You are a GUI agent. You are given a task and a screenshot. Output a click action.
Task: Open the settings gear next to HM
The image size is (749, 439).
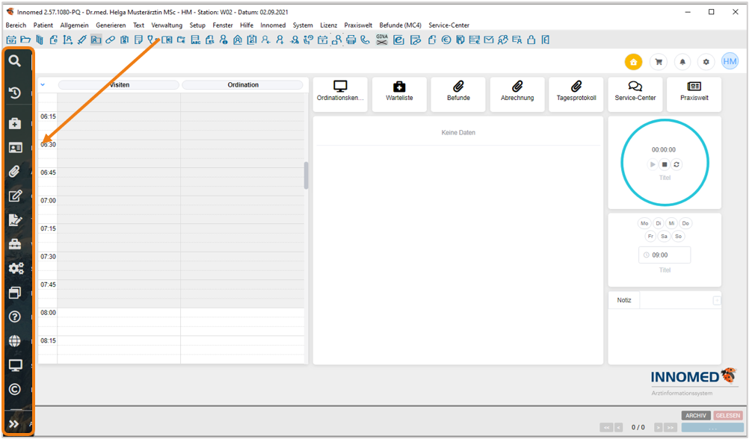point(706,62)
